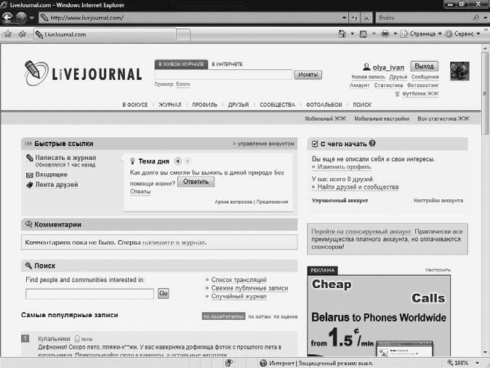Switch to the В ИНТЕРНЕТЕ search tab
490x368 pixels.
coord(227,65)
